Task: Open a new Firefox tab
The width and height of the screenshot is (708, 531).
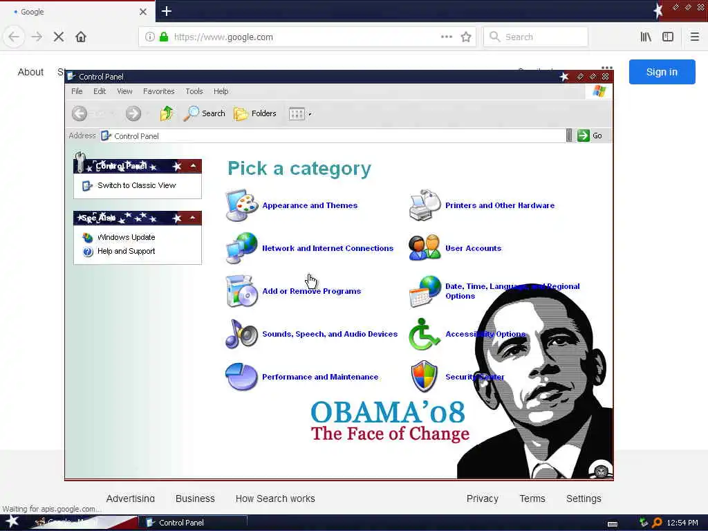Action: tap(167, 11)
